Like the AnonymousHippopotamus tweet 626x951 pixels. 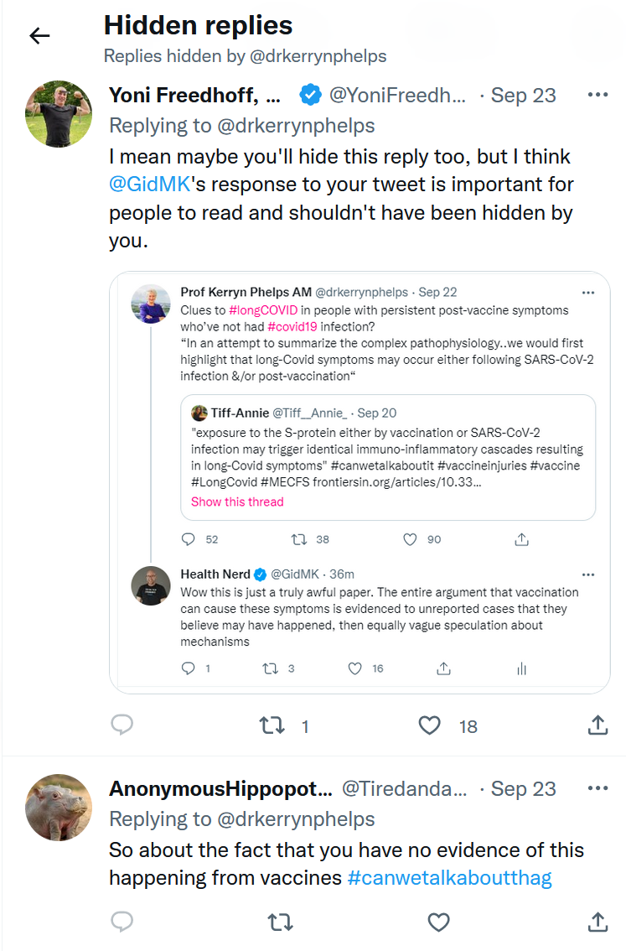(x=438, y=922)
